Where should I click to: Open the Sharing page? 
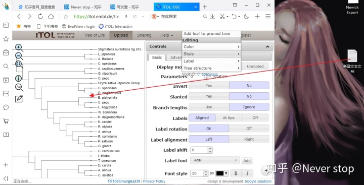pos(144,35)
